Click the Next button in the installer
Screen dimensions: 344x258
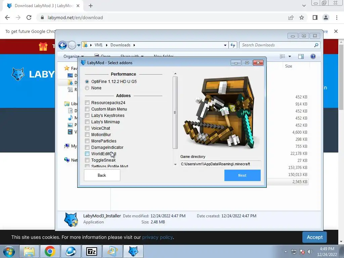tap(243, 175)
